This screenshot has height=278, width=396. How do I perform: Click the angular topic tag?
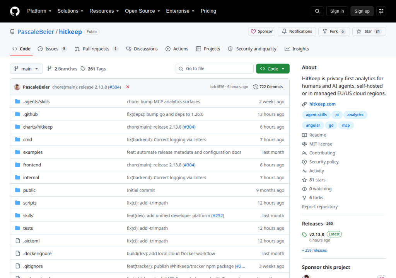pyautogui.click(x=313, y=125)
